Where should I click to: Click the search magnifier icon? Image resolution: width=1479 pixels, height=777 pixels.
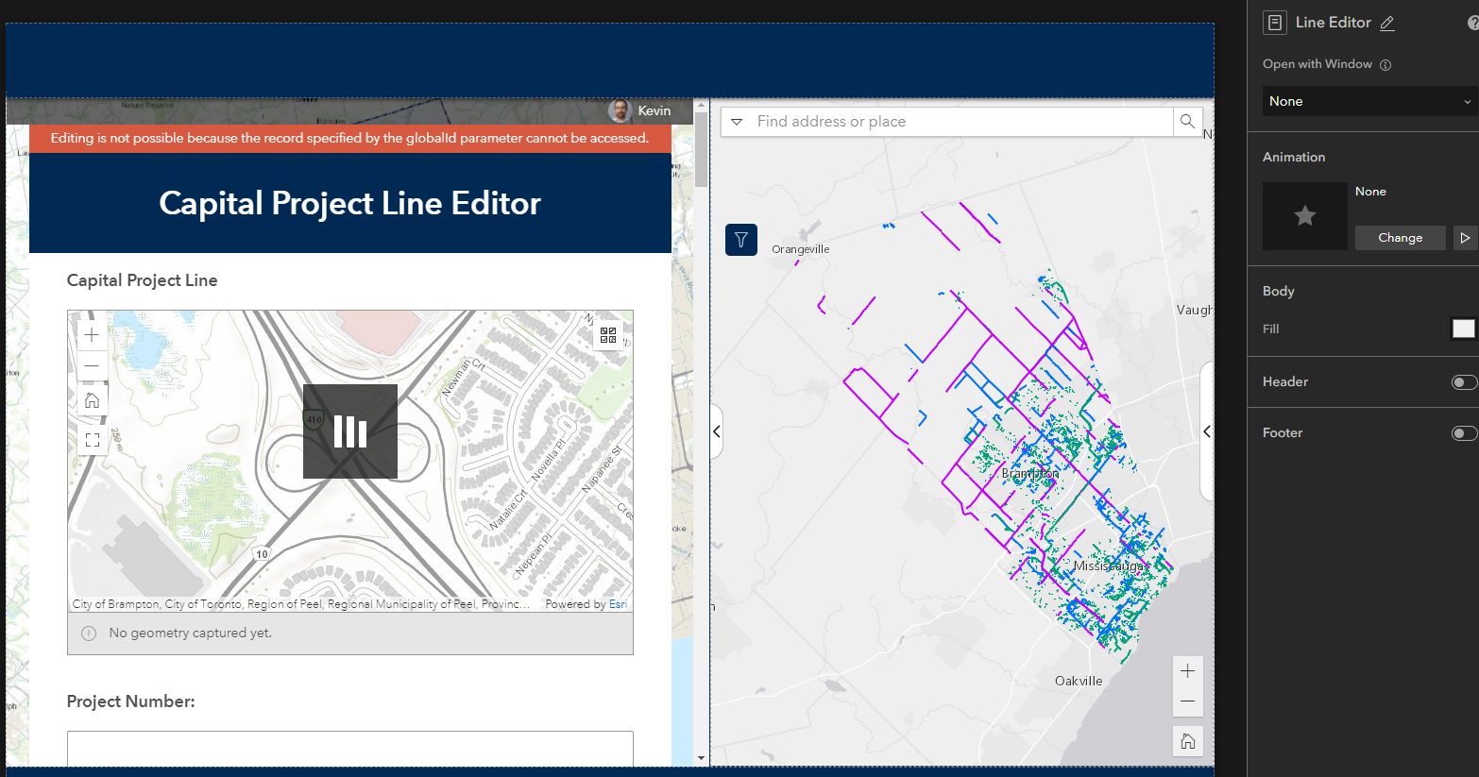pyautogui.click(x=1187, y=122)
